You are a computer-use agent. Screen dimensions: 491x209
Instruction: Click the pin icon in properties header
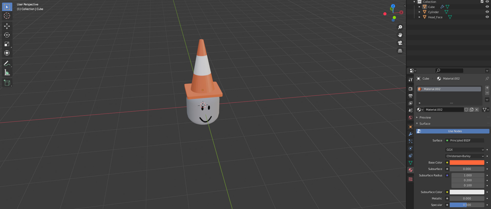click(487, 79)
